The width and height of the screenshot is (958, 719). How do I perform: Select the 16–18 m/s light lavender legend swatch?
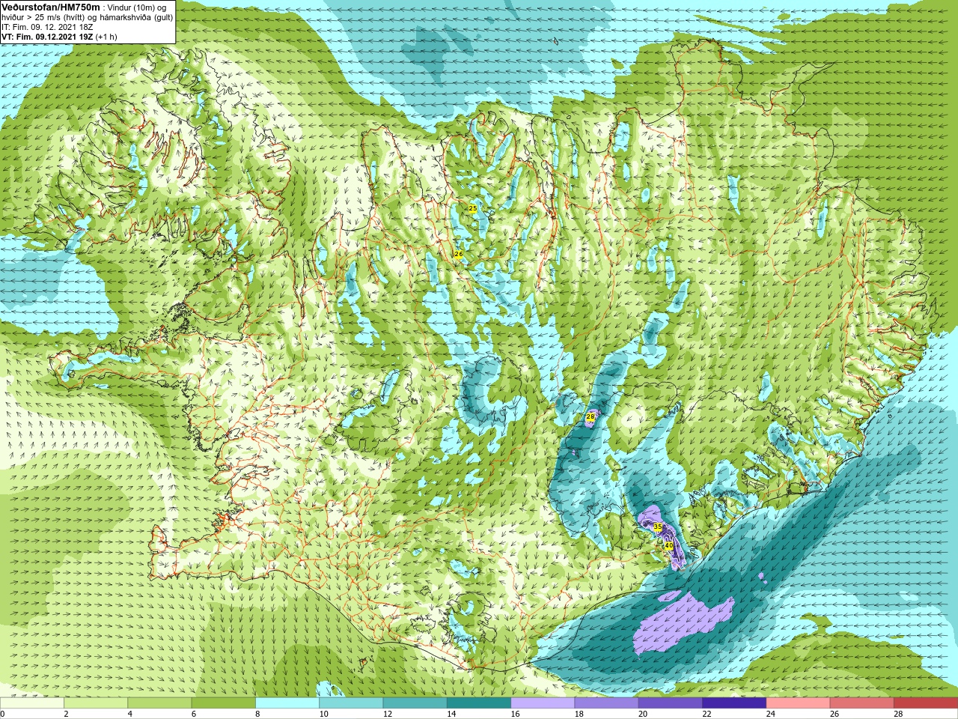tap(543, 703)
